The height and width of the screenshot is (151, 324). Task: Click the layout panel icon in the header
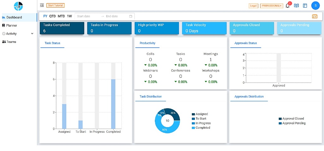(x=305, y=6)
